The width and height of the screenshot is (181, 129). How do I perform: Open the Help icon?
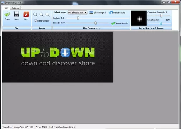click(x=26, y=14)
